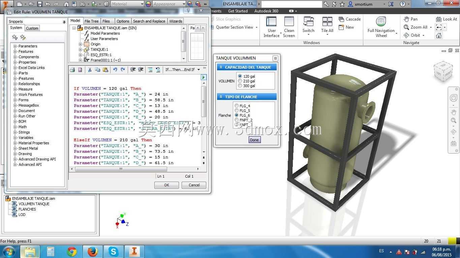Click the Look At tool in Navigate panel
460x258 pixels.
[447, 19]
